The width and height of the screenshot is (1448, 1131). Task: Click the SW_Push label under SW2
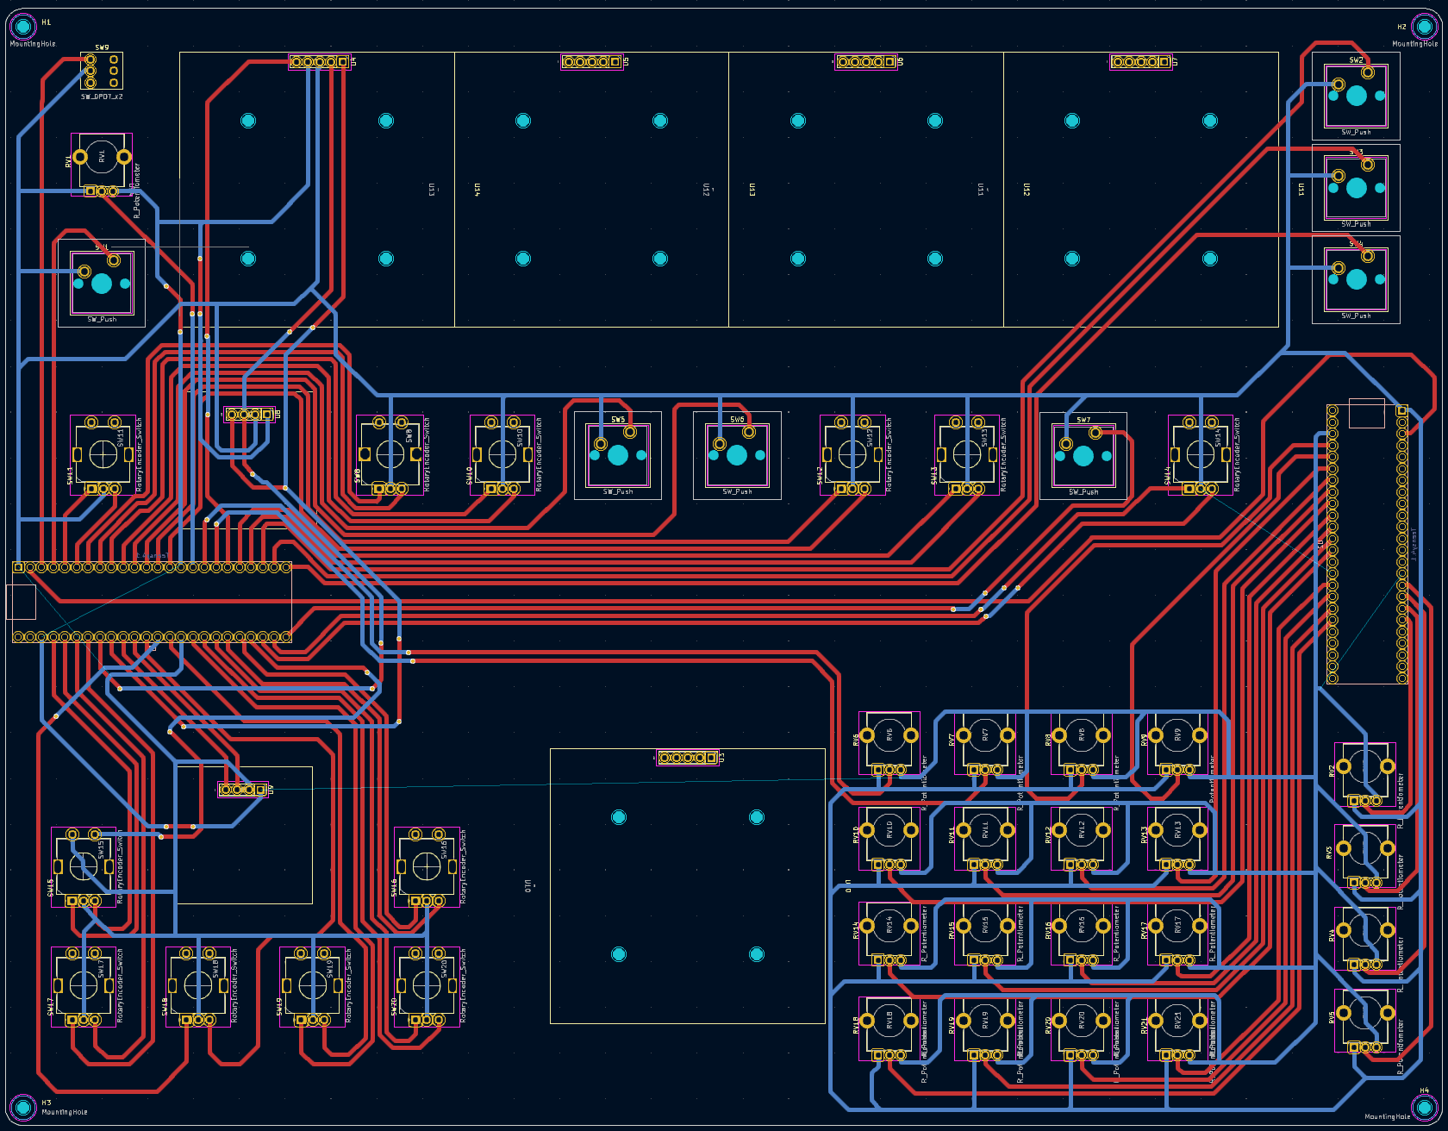point(1356,133)
